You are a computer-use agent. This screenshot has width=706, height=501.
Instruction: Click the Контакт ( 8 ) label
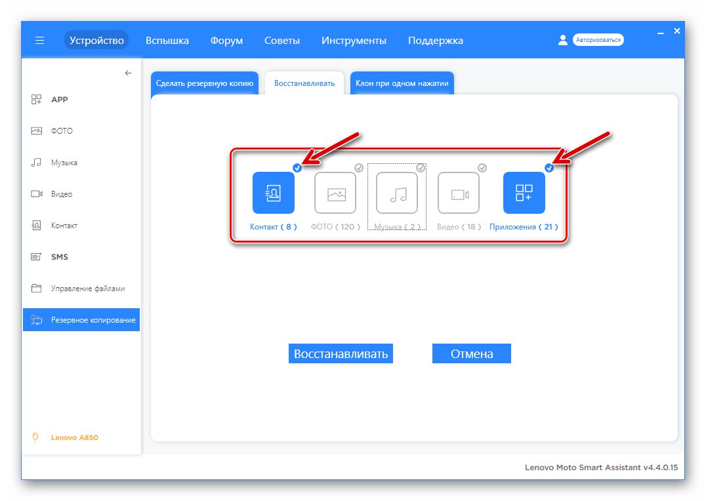274,227
